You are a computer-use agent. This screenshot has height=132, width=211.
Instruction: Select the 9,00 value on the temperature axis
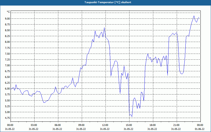[8, 18]
